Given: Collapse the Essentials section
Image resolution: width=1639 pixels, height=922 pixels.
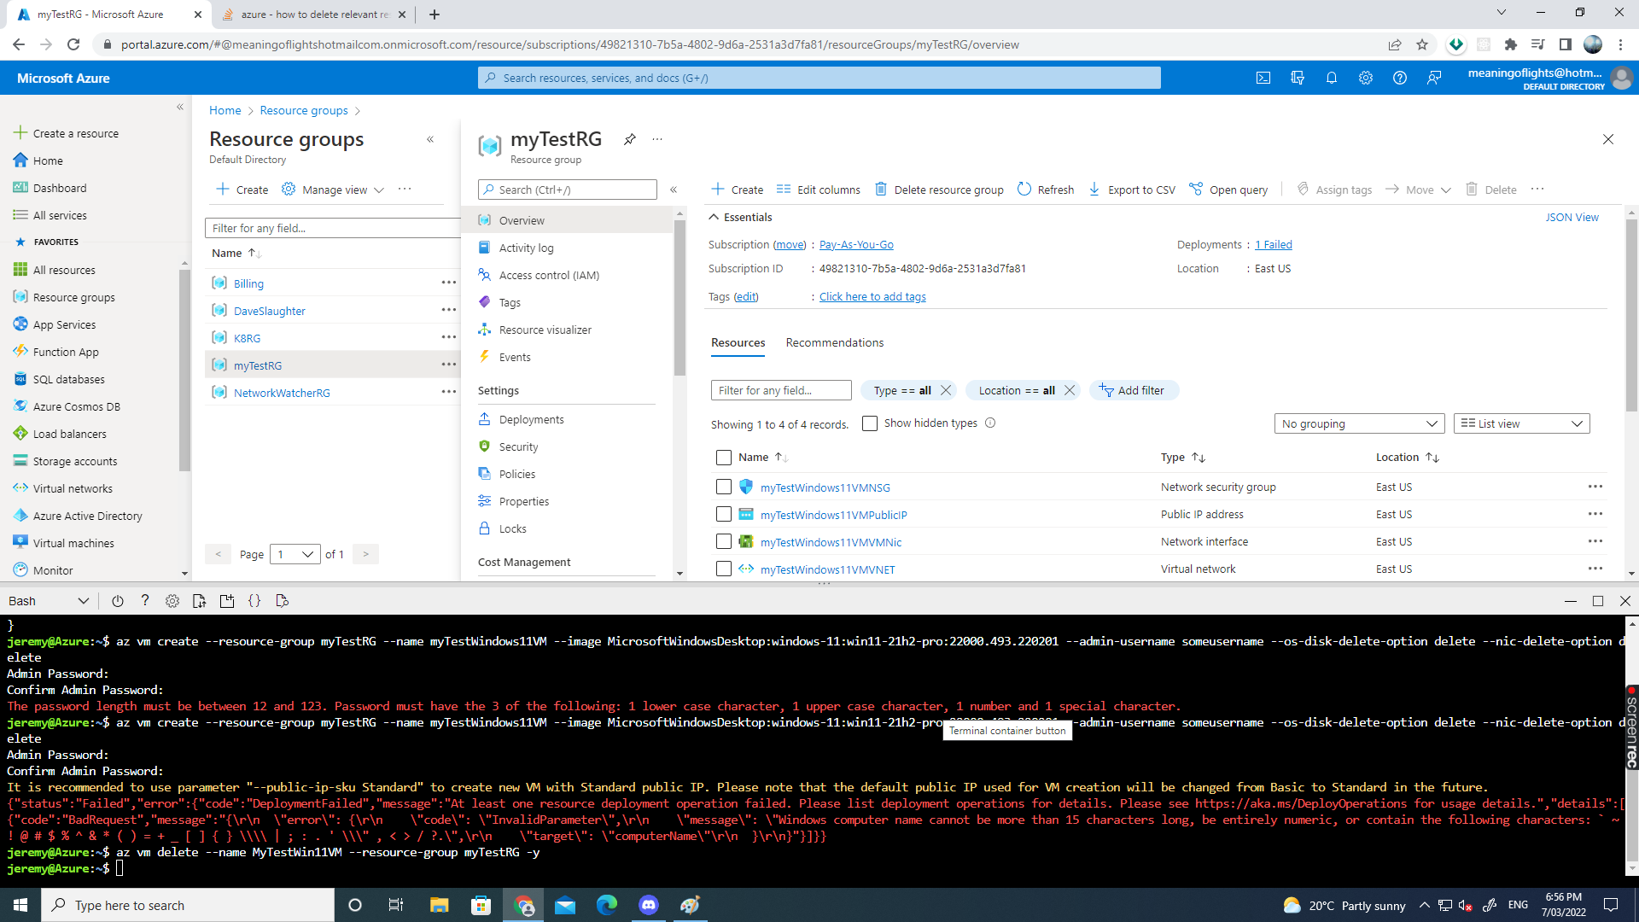Looking at the screenshot, I should (715, 217).
